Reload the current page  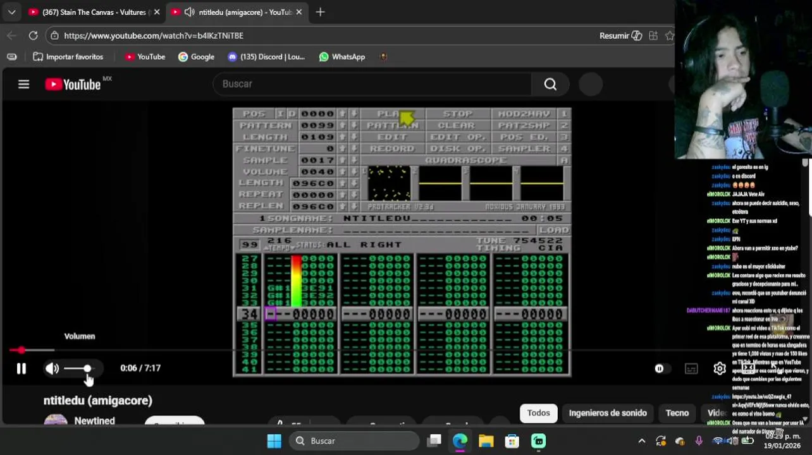pos(33,35)
